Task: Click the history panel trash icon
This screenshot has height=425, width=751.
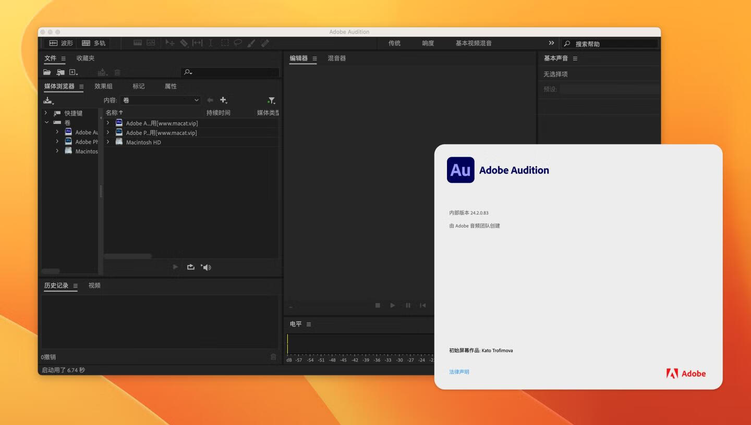Action: (273, 357)
